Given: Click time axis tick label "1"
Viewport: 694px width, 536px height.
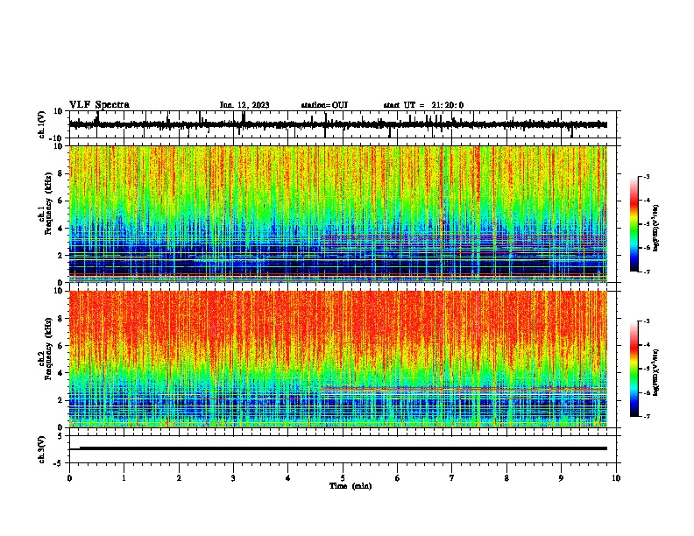Looking at the screenshot, I should tap(124, 478).
